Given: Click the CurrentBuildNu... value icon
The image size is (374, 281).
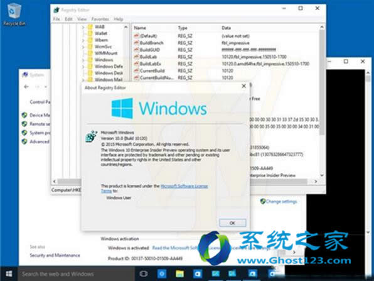Looking at the screenshot, I should tap(136, 77).
